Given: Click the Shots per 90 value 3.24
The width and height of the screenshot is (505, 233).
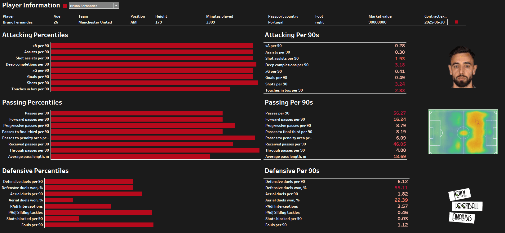Looking at the screenshot, I should click(x=400, y=84).
